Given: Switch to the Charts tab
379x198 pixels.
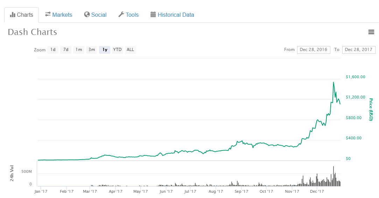Looking at the screenshot, I should 21,15.
